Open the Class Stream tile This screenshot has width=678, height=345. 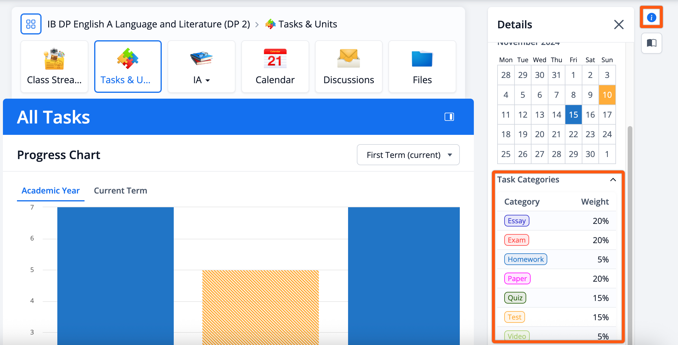[x=54, y=67]
